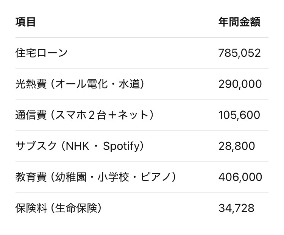284x235 pixels.
Task: Select the 通信費 label text
Action: pos(31,115)
